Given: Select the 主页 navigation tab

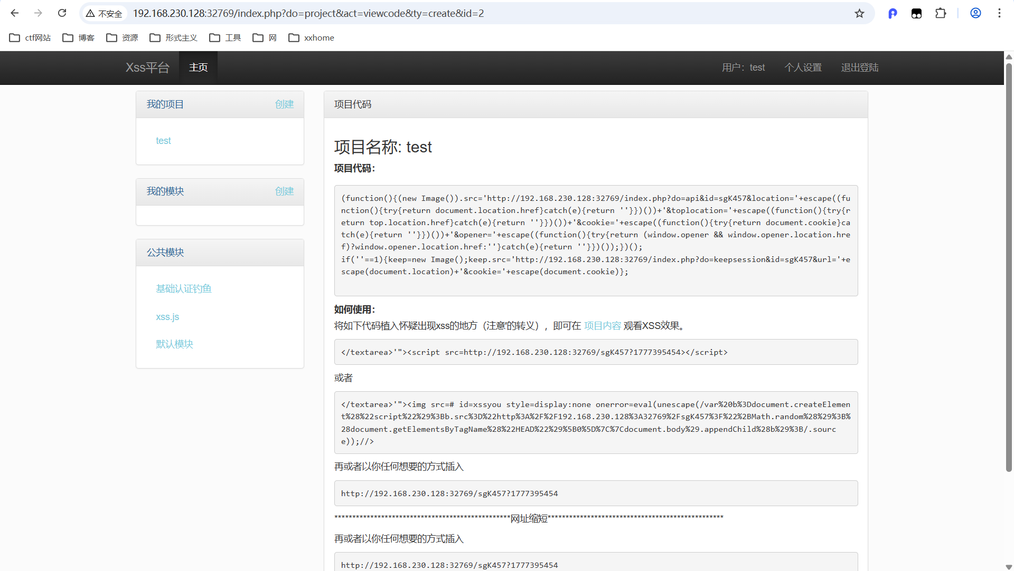Looking at the screenshot, I should pyautogui.click(x=199, y=67).
